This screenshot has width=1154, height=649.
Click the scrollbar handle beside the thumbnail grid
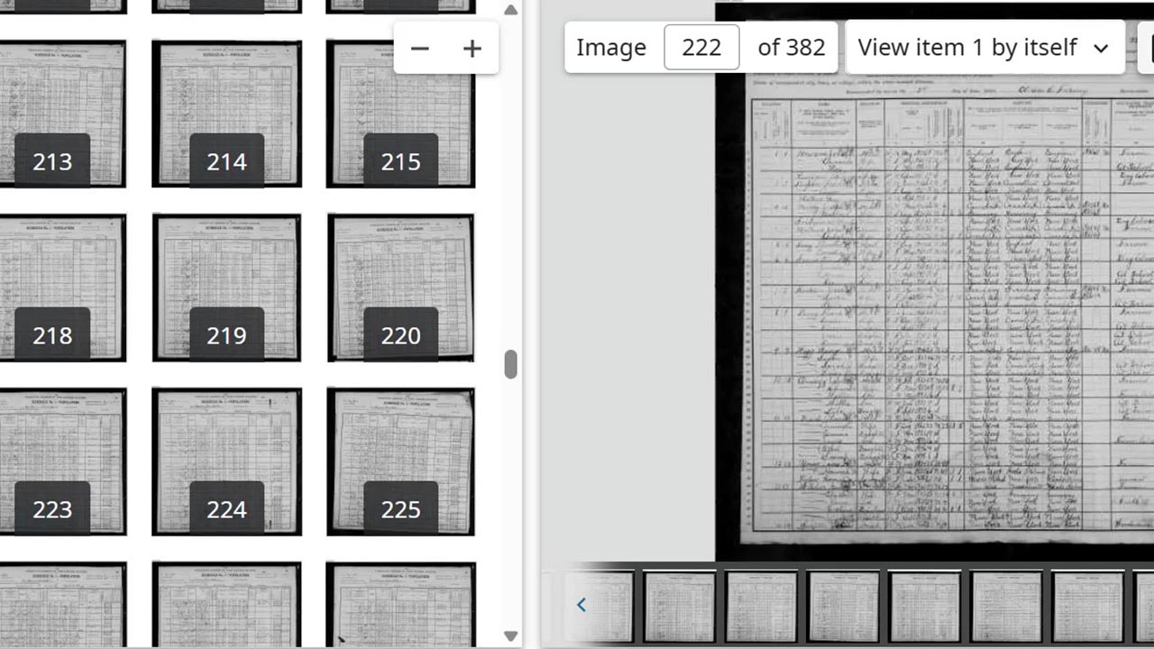pos(512,365)
